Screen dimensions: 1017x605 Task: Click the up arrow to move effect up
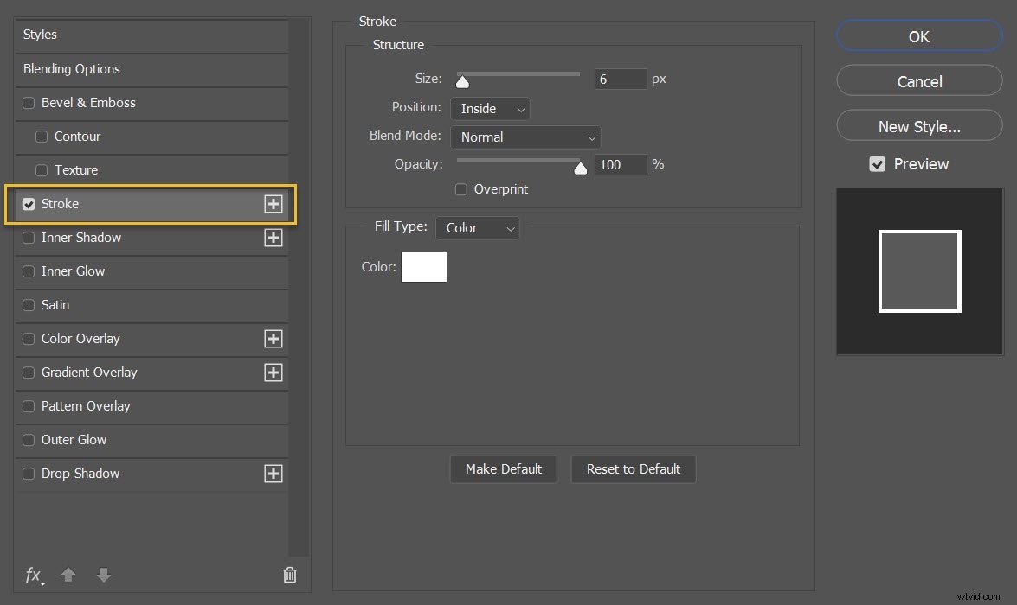[x=68, y=575]
